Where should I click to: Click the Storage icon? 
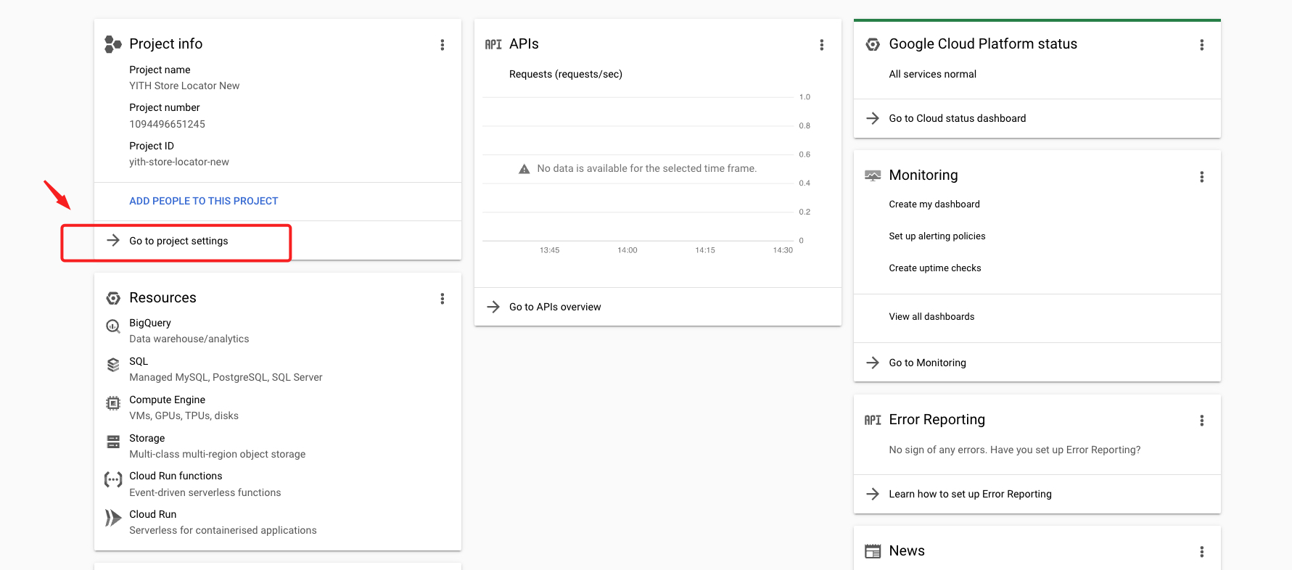click(113, 442)
